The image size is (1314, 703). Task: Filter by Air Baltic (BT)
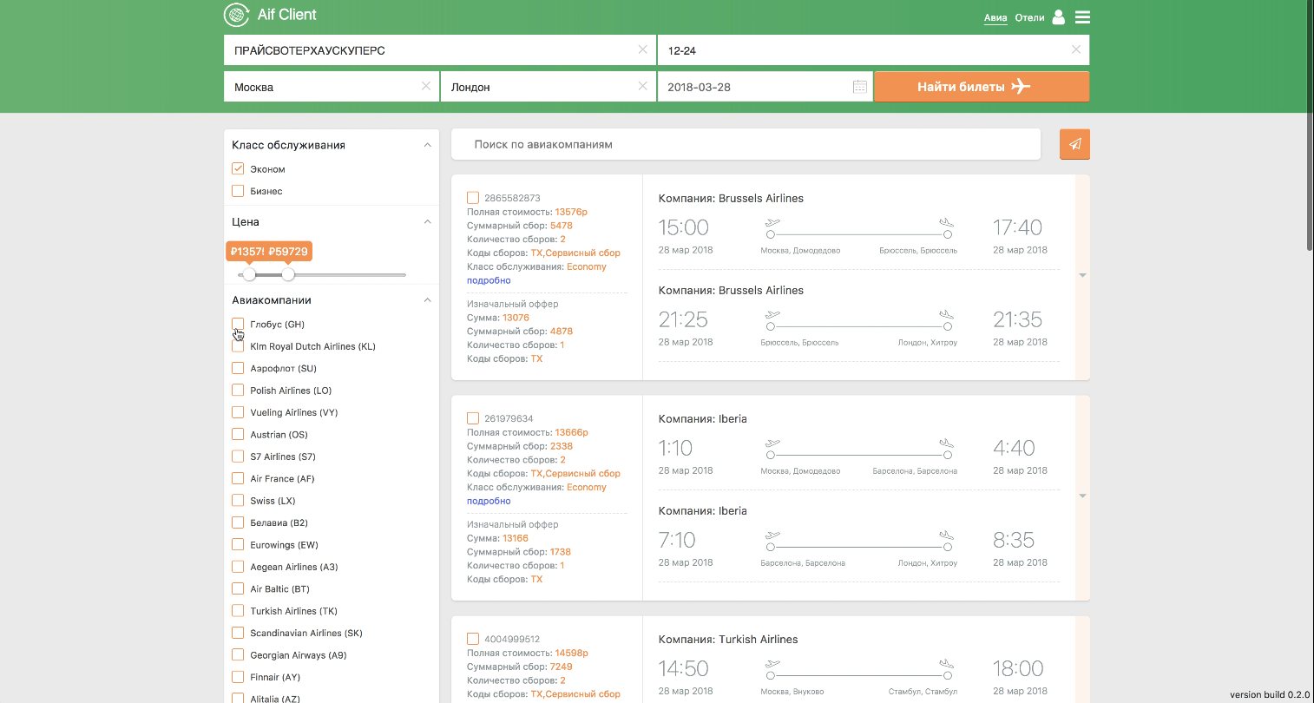point(238,588)
